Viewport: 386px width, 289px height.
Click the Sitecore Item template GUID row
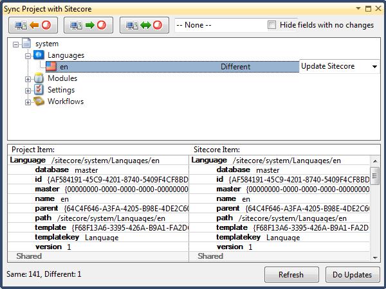click(x=280, y=227)
